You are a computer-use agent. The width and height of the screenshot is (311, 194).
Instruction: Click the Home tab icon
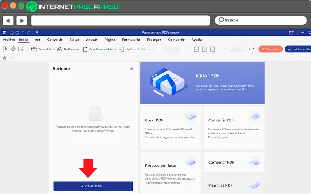[x=5, y=58]
